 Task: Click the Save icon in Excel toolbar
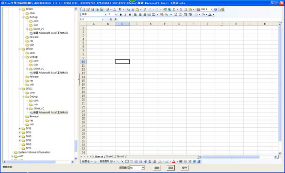[93, 10]
